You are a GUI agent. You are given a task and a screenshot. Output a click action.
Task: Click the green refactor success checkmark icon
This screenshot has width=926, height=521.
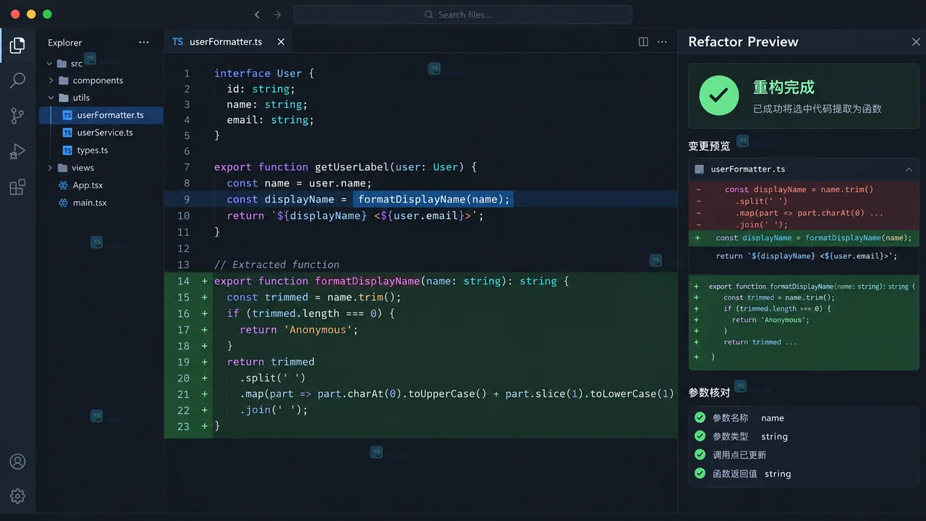718,96
